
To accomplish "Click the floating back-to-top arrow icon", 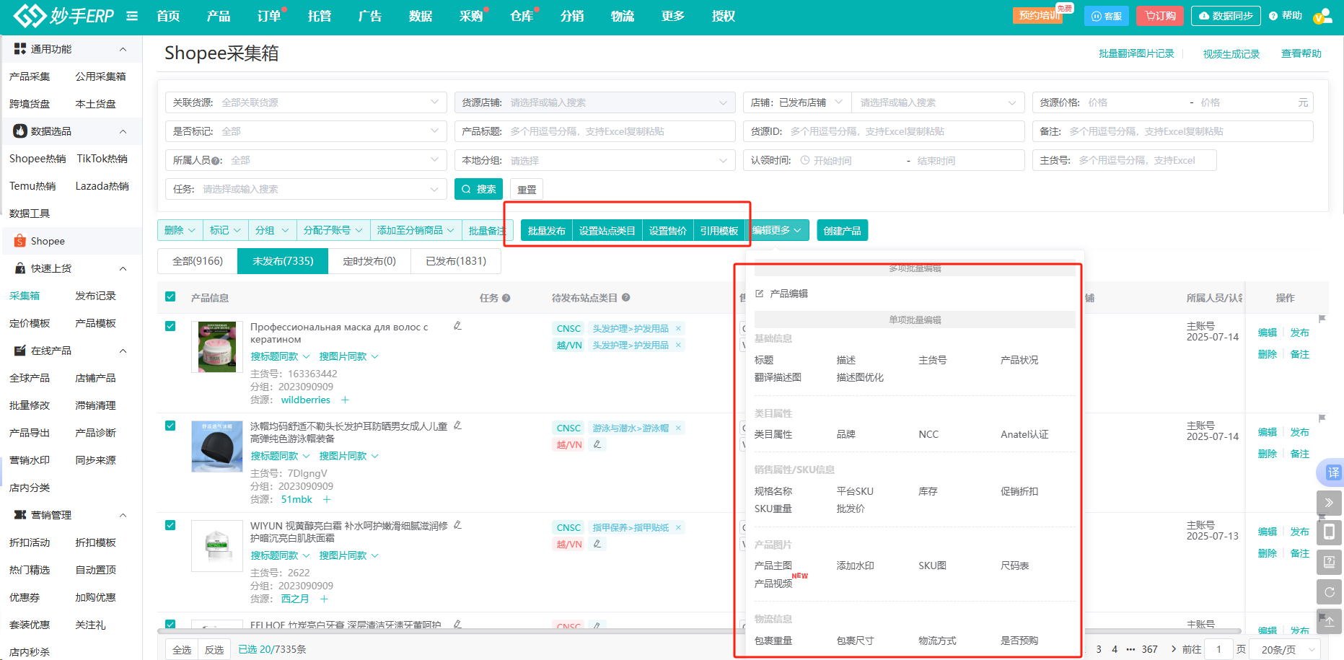I will click(x=1329, y=621).
